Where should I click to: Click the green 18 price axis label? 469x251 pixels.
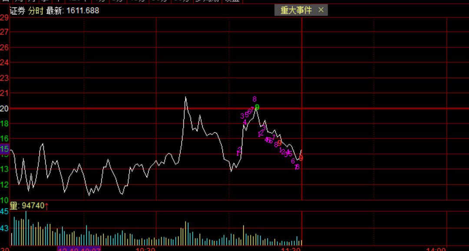pyautogui.click(x=4, y=124)
